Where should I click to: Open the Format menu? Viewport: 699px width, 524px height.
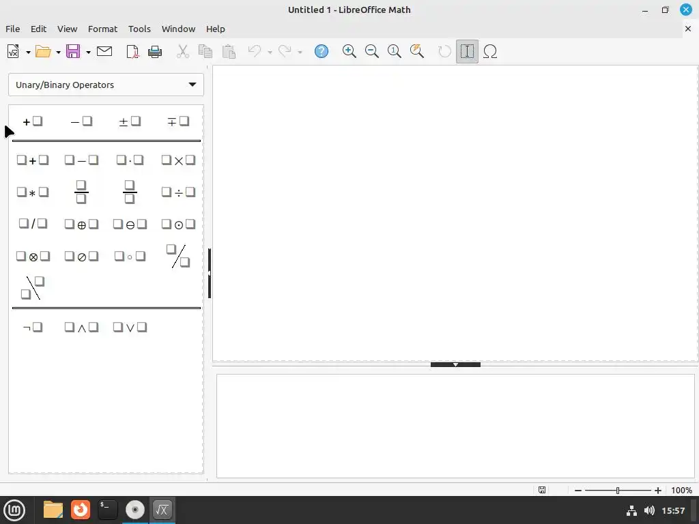(102, 29)
